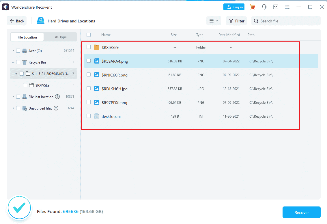This screenshot has width=327, height=224.
Task: Click the $RXIVSE9 folder icon in file list
Action: point(97,47)
